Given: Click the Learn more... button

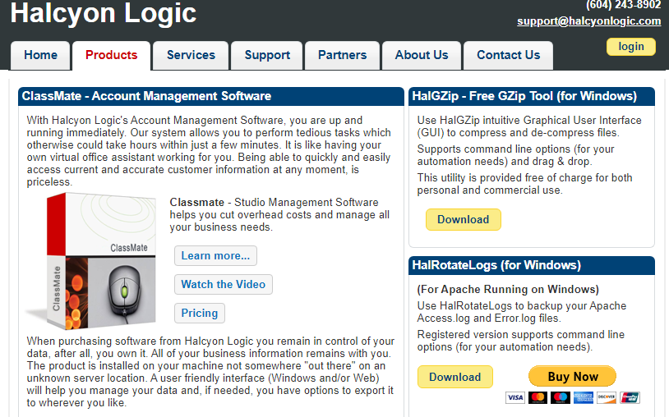Looking at the screenshot, I should coord(215,255).
